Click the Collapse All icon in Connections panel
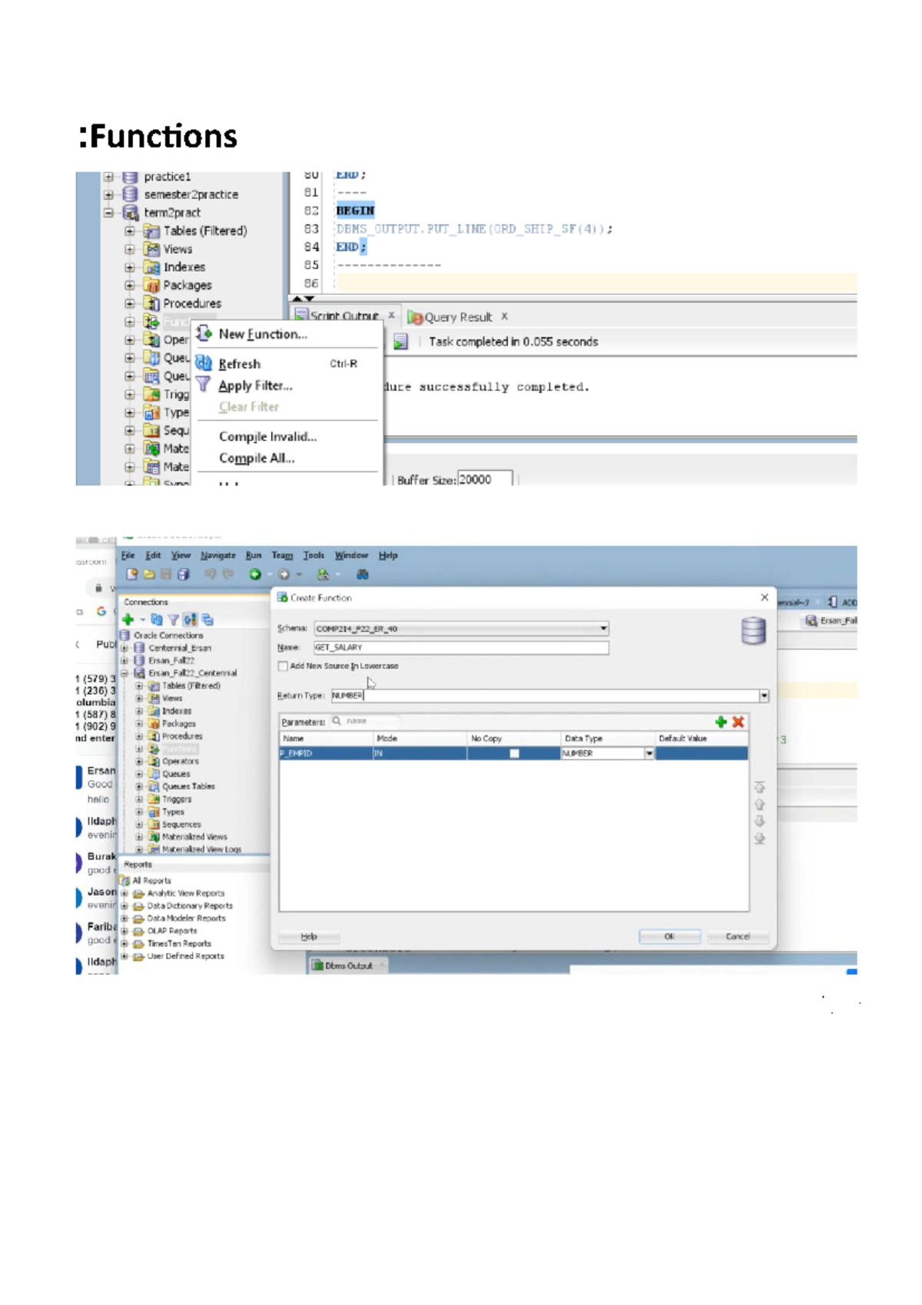This screenshot has height=1305, width=922. click(207, 619)
